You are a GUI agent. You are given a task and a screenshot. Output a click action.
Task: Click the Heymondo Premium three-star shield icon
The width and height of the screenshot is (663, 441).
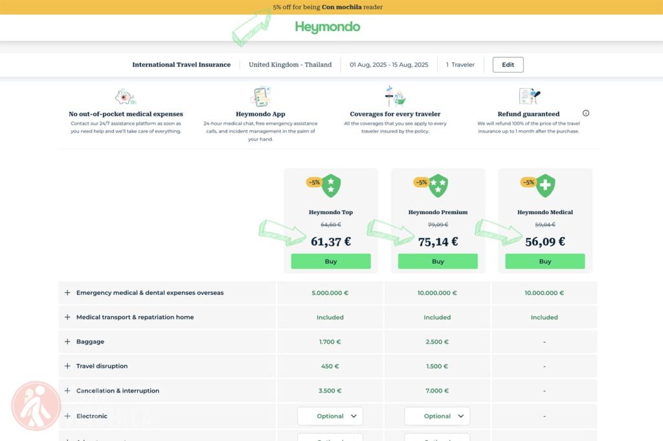click(x=438, y=186)
